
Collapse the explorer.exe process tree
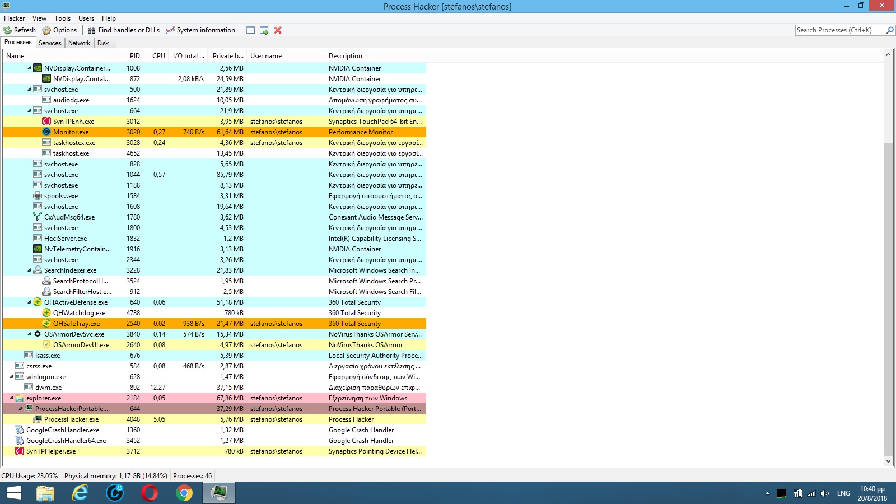click(12, 398)
